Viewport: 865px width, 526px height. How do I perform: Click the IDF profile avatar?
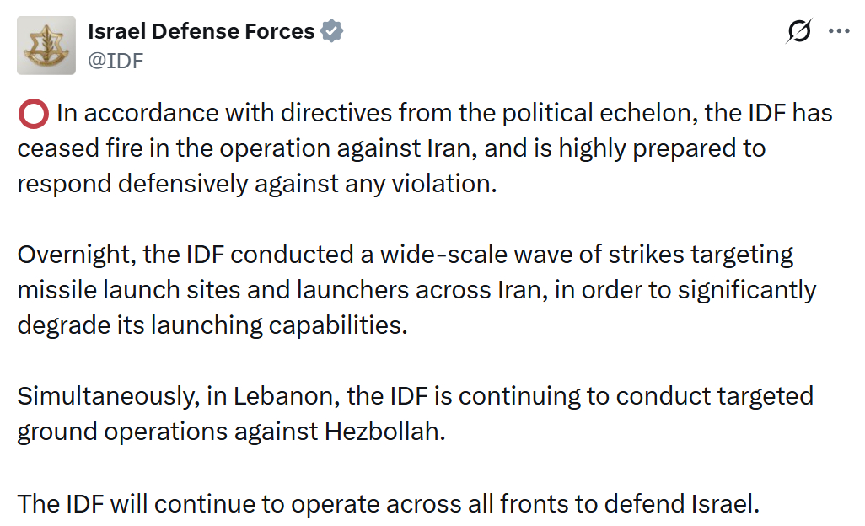pos(46,46)
